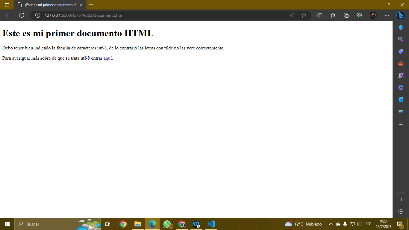409x230 pixels.
Task: Open the Outlook sidebar icon
Action: 401,99
